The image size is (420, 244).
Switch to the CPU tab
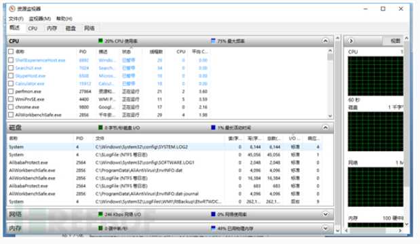[x=33, y=28]
